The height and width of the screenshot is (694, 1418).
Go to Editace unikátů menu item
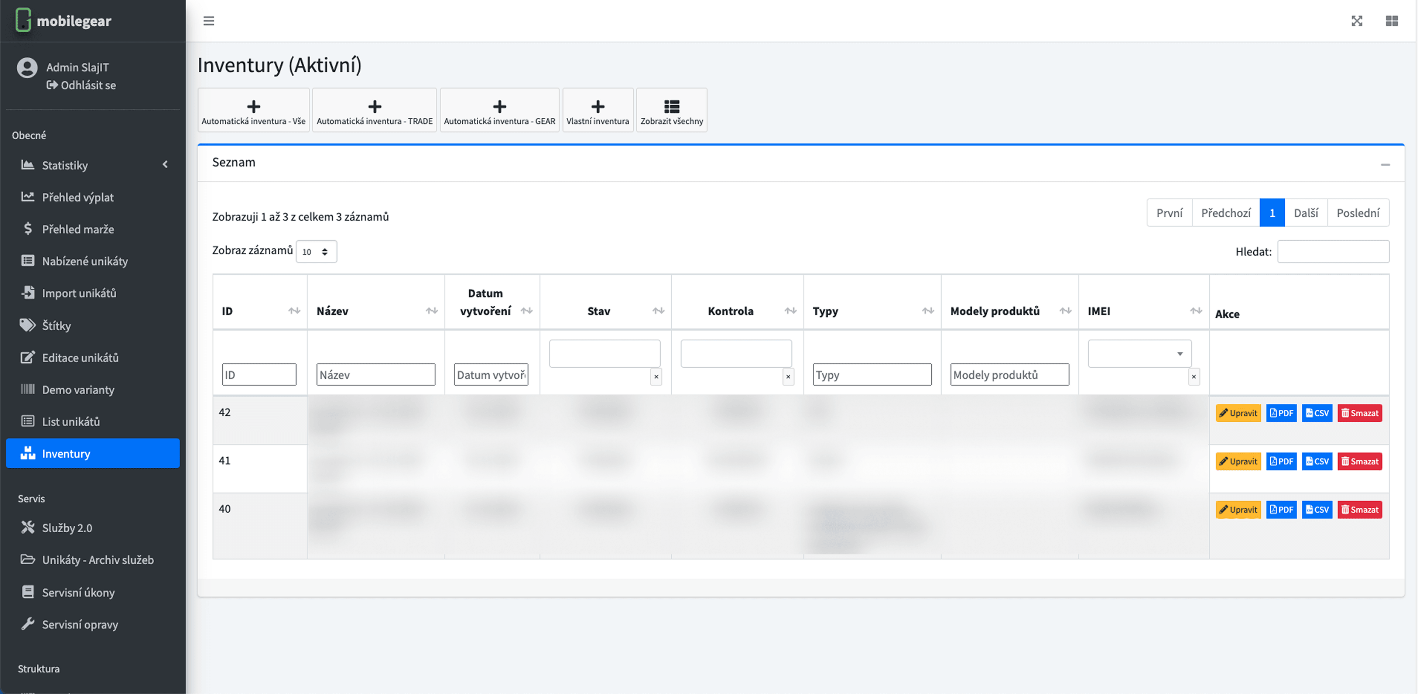click(81, 358)
